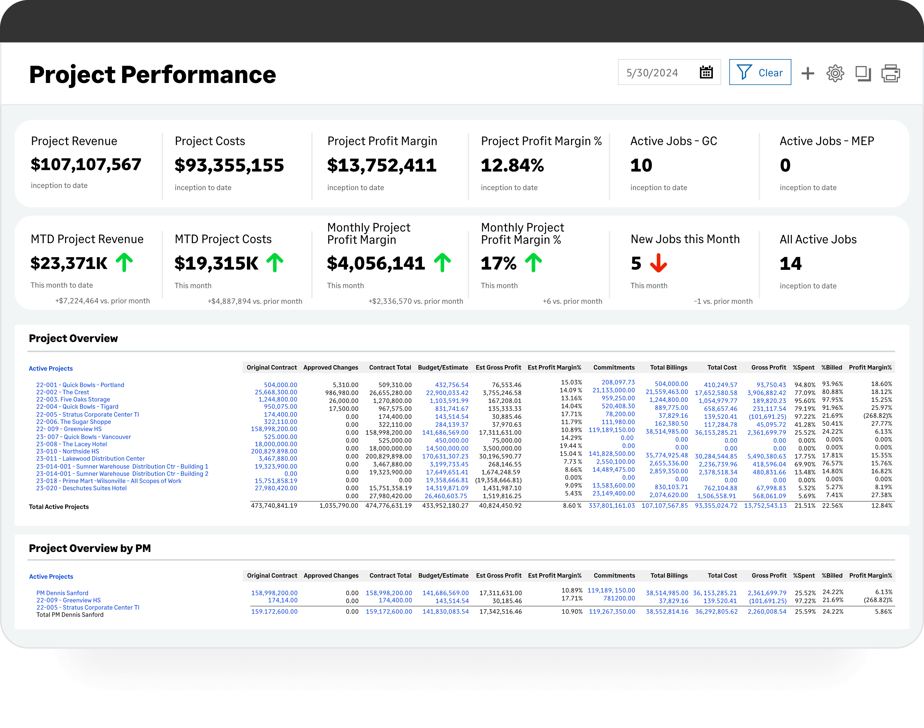Click Project Costs $93,355,155 card

click(230, 164)
